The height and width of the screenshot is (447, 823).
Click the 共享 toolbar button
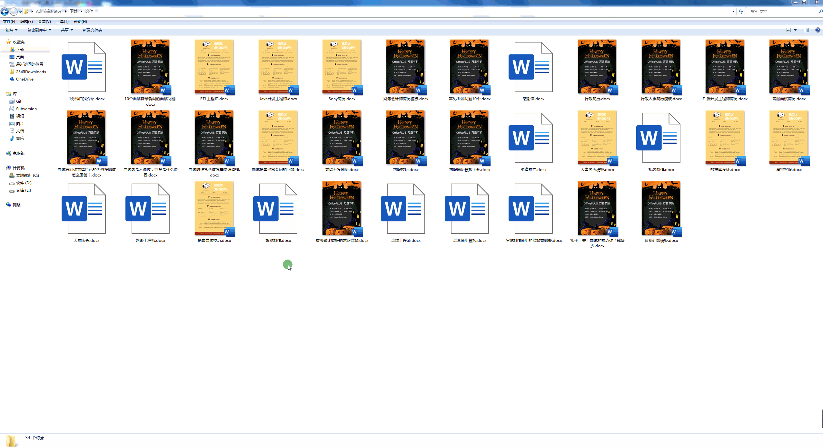67,30
